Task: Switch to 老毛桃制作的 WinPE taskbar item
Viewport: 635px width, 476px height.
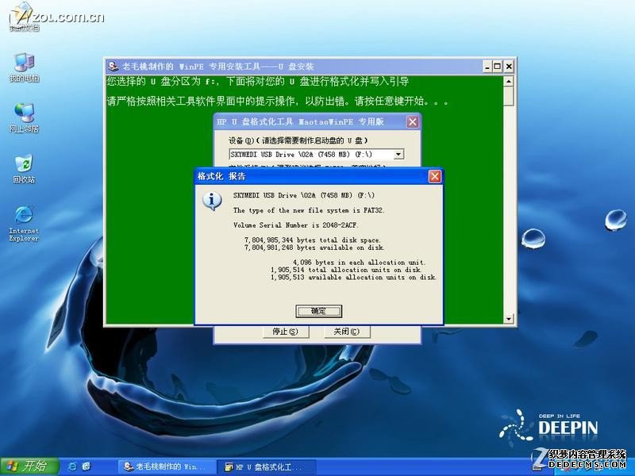Action: [x=166, y=466]
